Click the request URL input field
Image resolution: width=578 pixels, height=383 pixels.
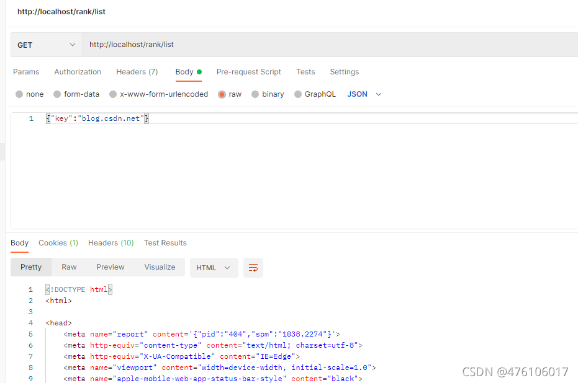point(330,45)
